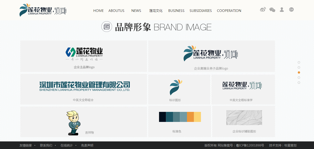Click the WeChat icon in header
This screenshot has height=149, width=314.
tap(272, 10)
